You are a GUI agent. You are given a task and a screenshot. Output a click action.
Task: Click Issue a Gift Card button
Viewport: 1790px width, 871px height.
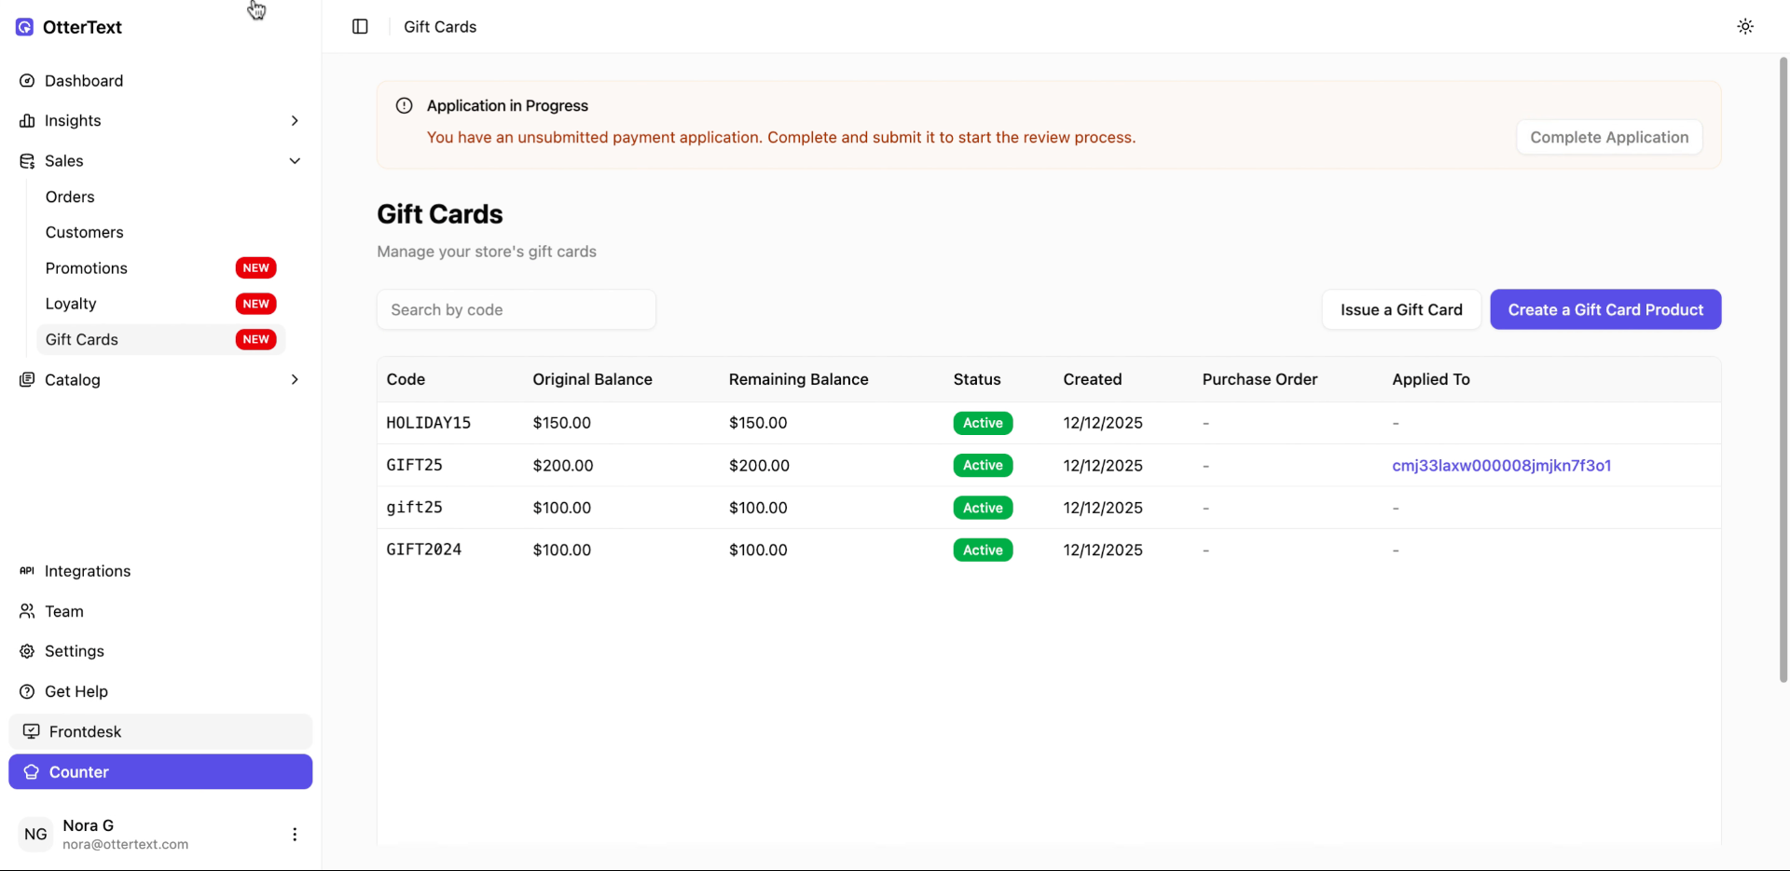[1400, 310]
